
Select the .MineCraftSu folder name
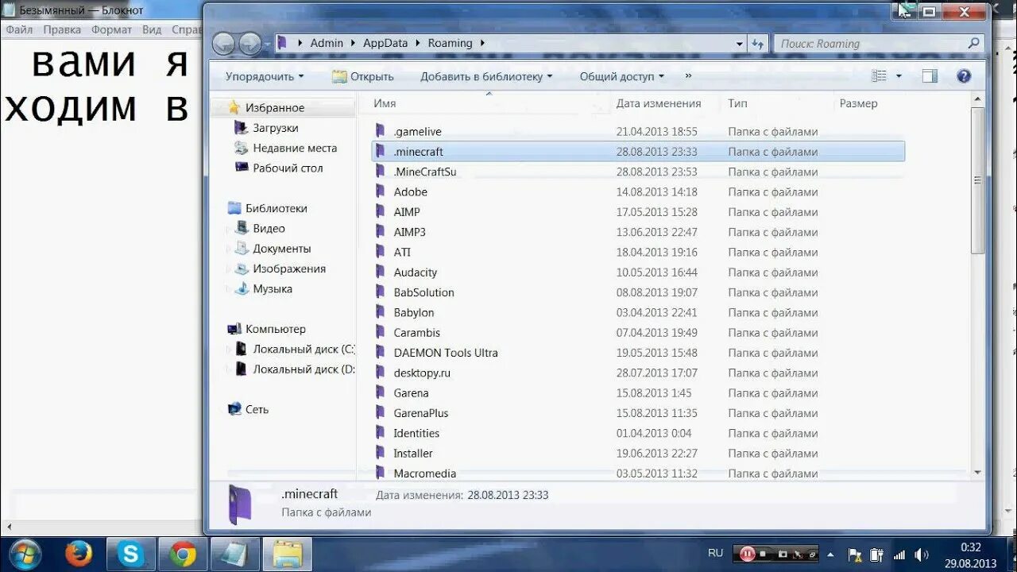425,172
